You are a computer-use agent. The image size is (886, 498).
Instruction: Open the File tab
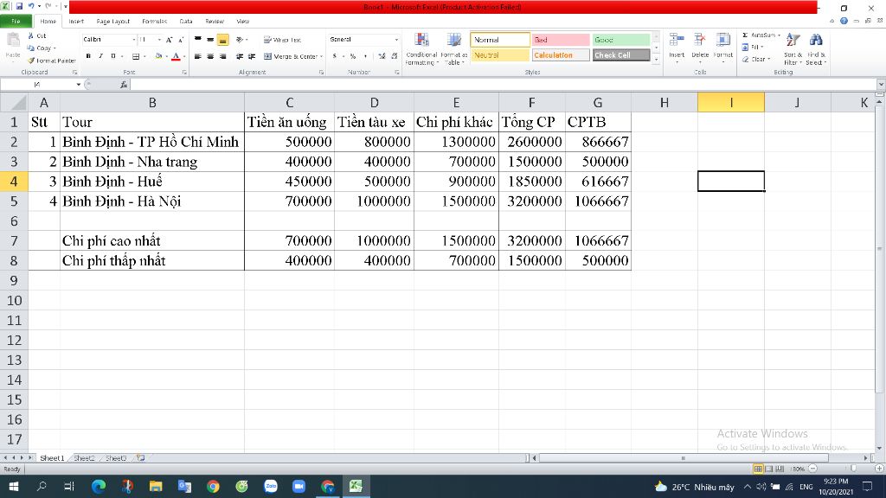(x=16, y=22)
